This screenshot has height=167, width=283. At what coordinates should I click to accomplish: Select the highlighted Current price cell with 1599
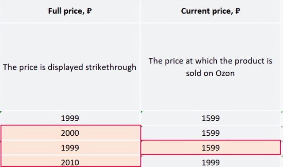[x=210, y=148]
